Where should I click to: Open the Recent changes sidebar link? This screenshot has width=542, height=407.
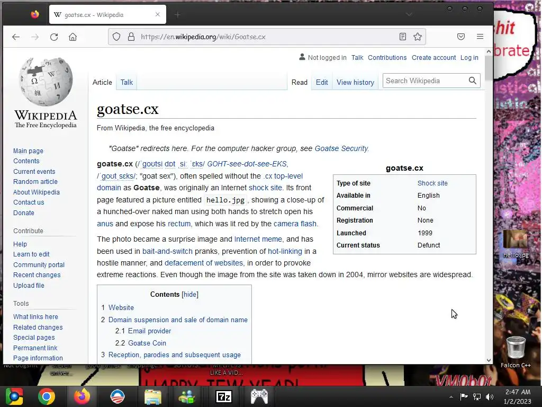tap(37, 275)
